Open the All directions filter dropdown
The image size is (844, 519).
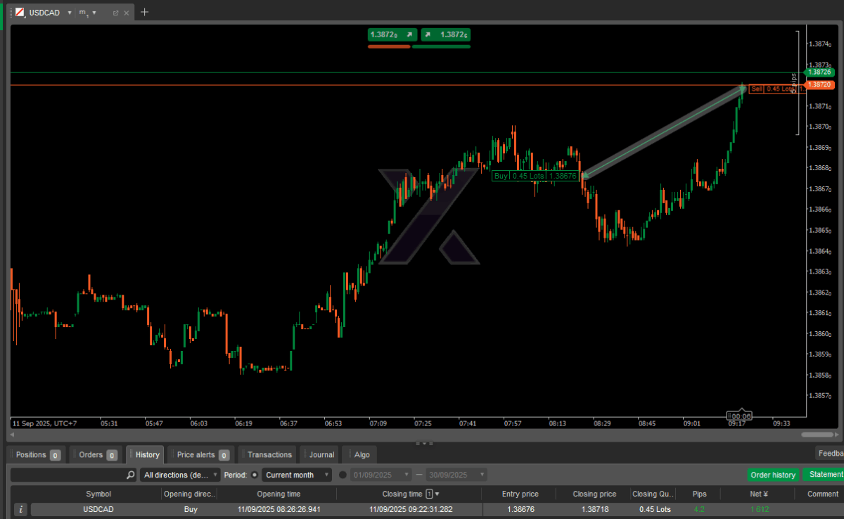click(181, 475)
